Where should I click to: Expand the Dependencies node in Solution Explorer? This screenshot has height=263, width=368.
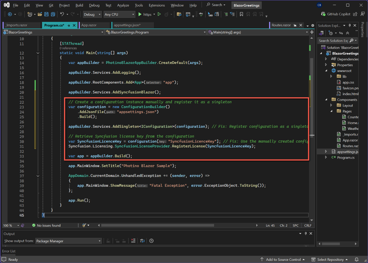pos(326,59)
